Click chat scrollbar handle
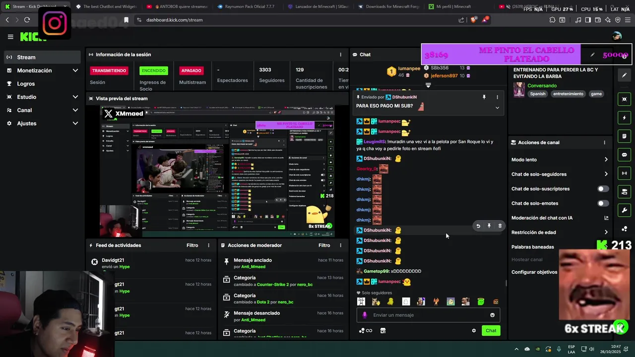 (x=506, y=283)
